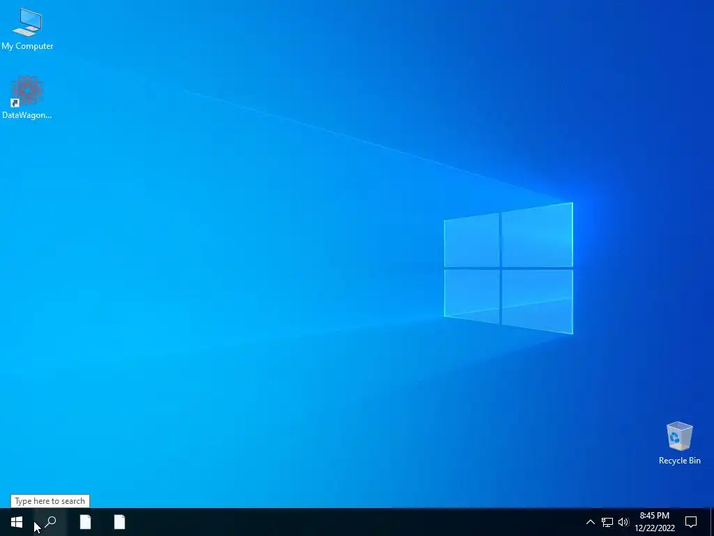Show hidden system tray icons
This screenshot has width=714, height=536.
590,522
